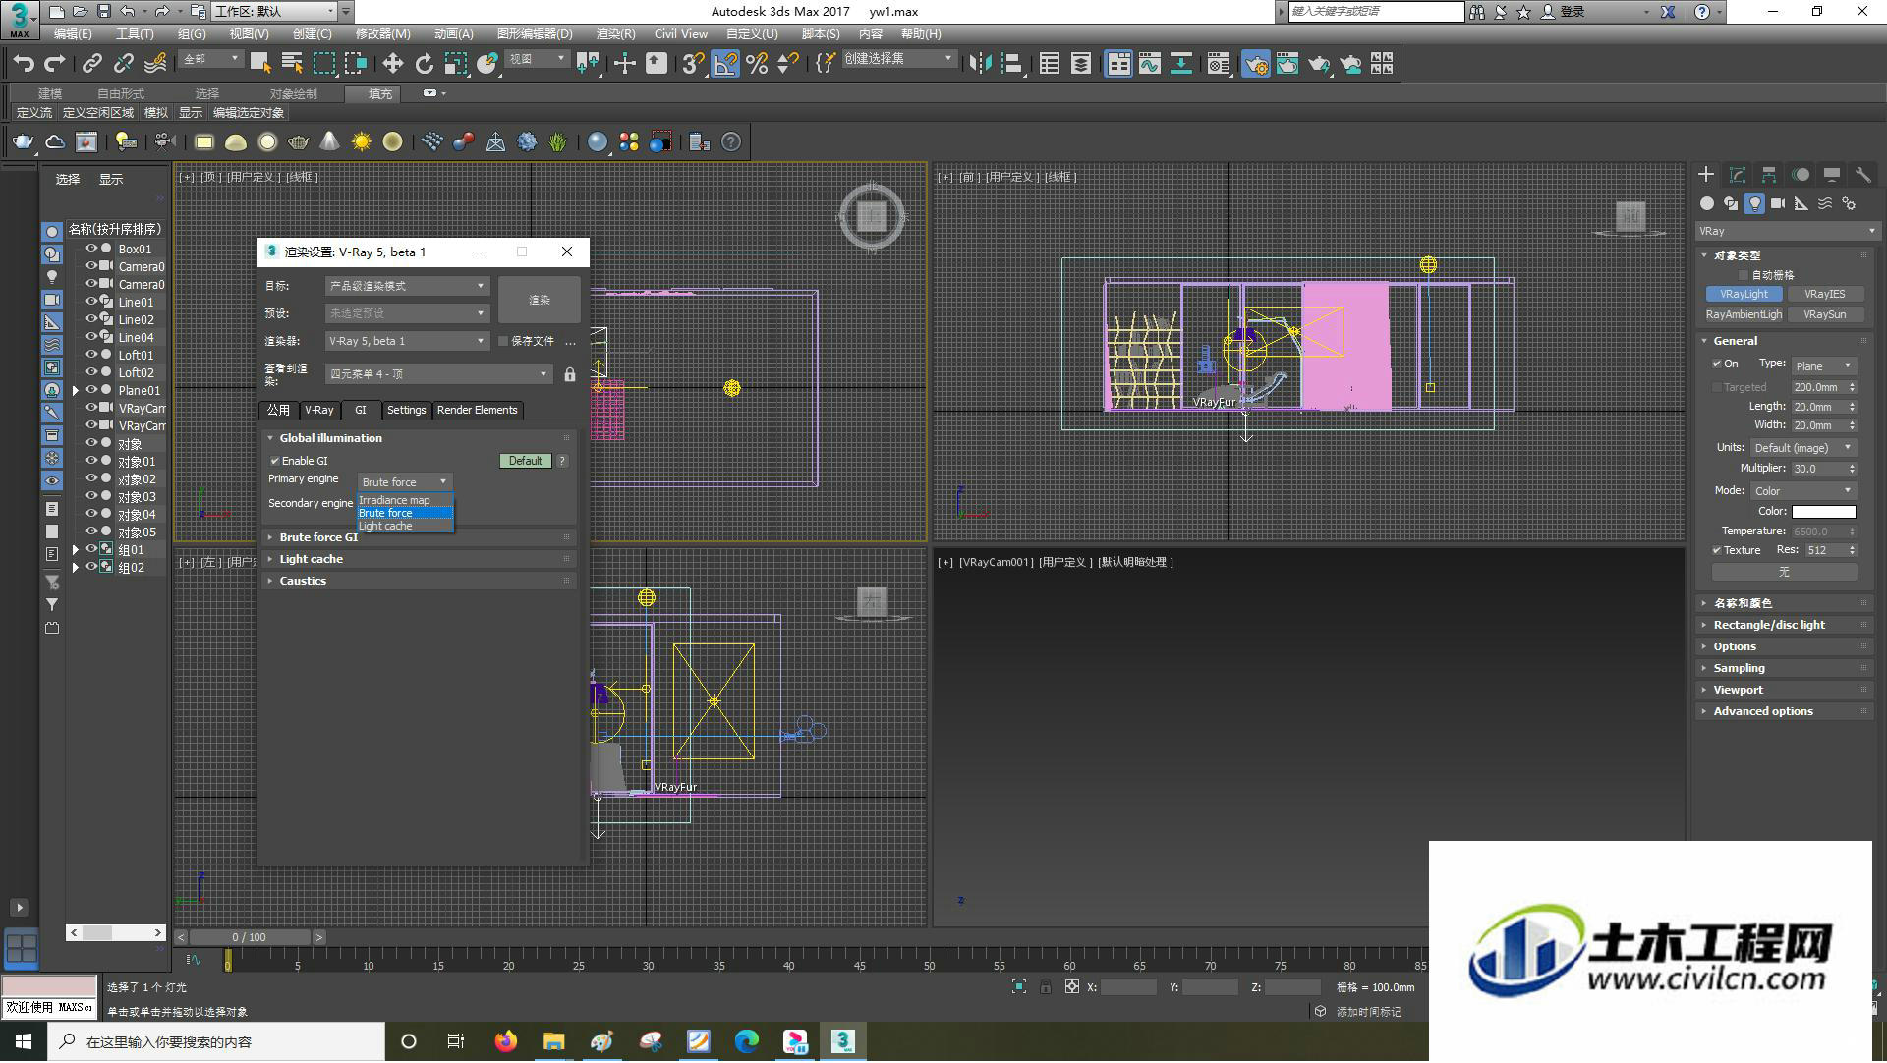Click the Windows Start button
The width and height of the screenshot is (1887, 1063).
pyautogui.click(x=24, y=1041)
